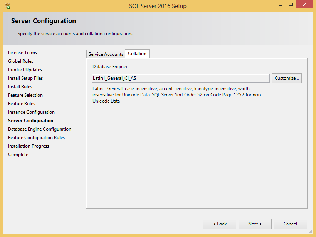Image resolution: width=316 pixels, height=237 pixels.
Task: Go Back to previous setup page
Action: pyautogui.click(x=220, y=224)
